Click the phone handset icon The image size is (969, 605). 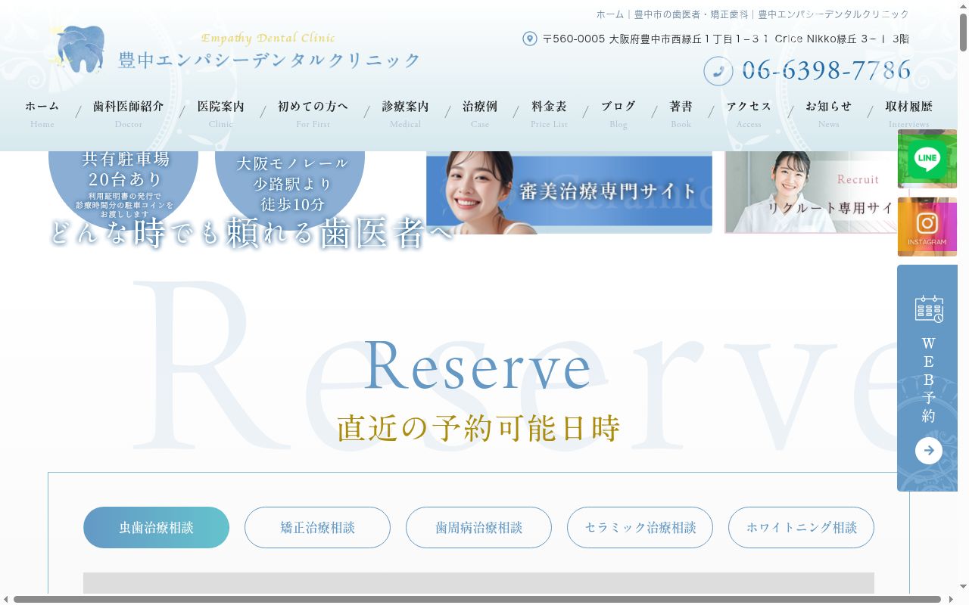pyautogui.click(x=718, y=71)
